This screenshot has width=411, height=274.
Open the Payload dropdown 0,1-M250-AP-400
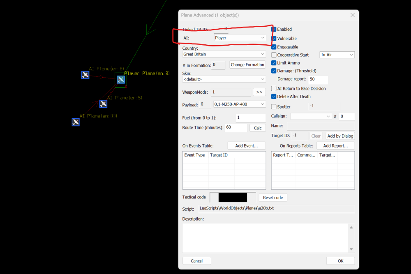point(239,104)
